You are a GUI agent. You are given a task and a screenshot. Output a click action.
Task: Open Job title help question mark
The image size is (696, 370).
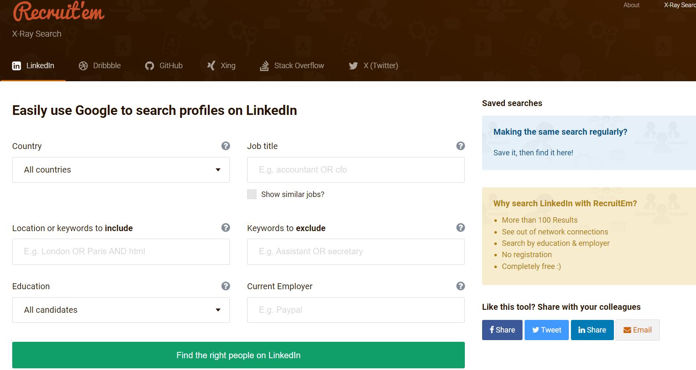click(x=461, y=146)
